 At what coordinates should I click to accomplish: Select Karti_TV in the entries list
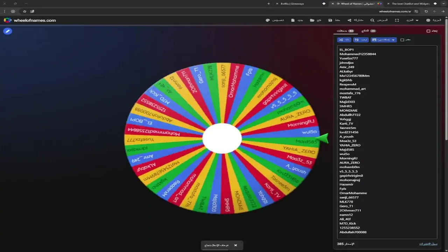click(346, 123)
